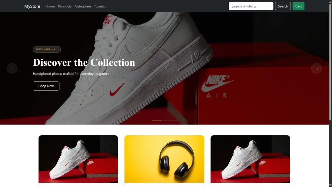Select the third carousel indicator bar
Viewport: 332px width, 187px height.
174,121
